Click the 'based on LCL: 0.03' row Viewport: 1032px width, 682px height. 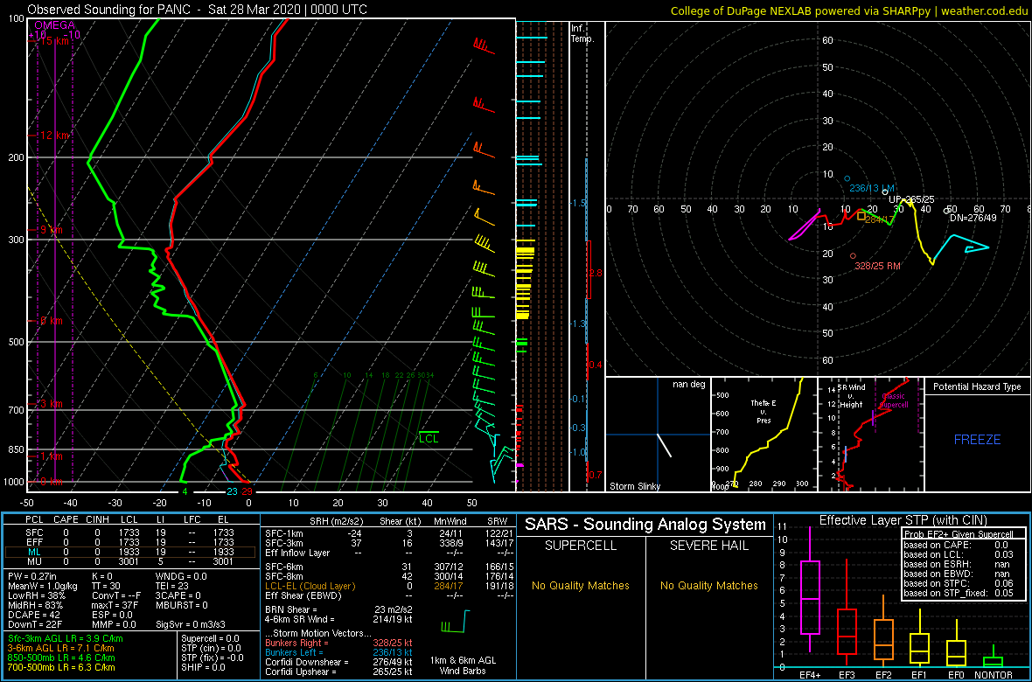point(958,554)
